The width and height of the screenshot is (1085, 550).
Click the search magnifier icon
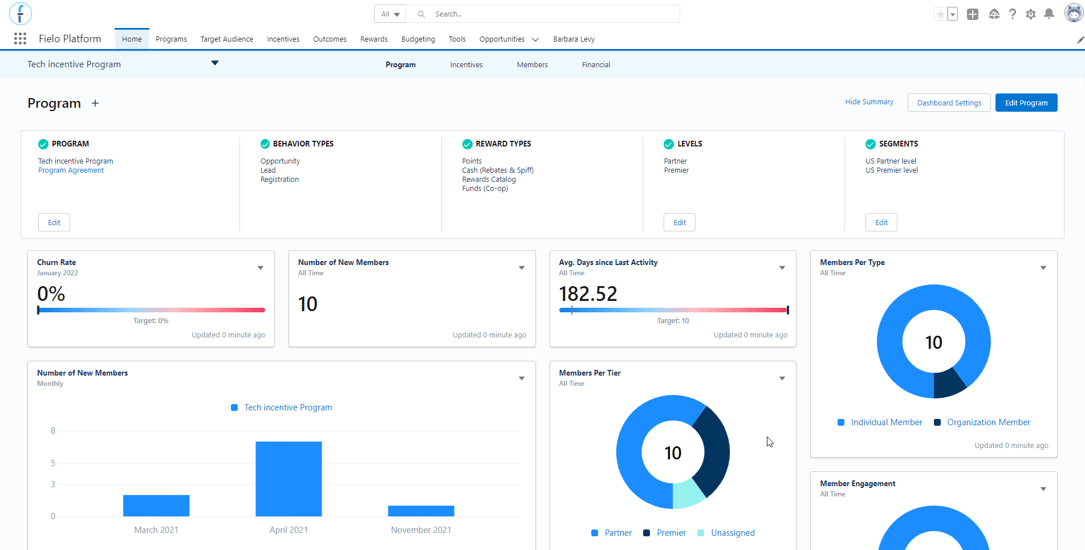click(421, 14)
